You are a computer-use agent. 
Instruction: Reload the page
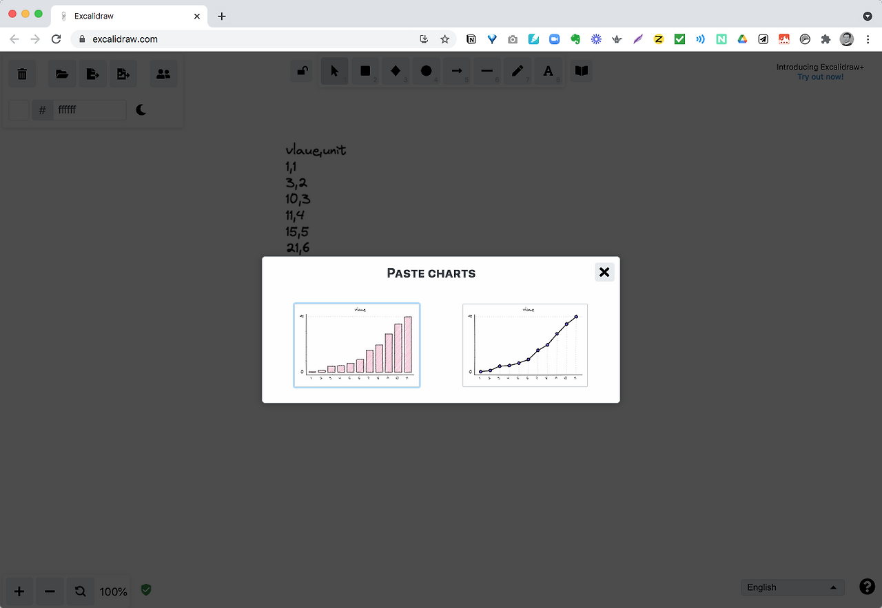click(x=57, y=39)
